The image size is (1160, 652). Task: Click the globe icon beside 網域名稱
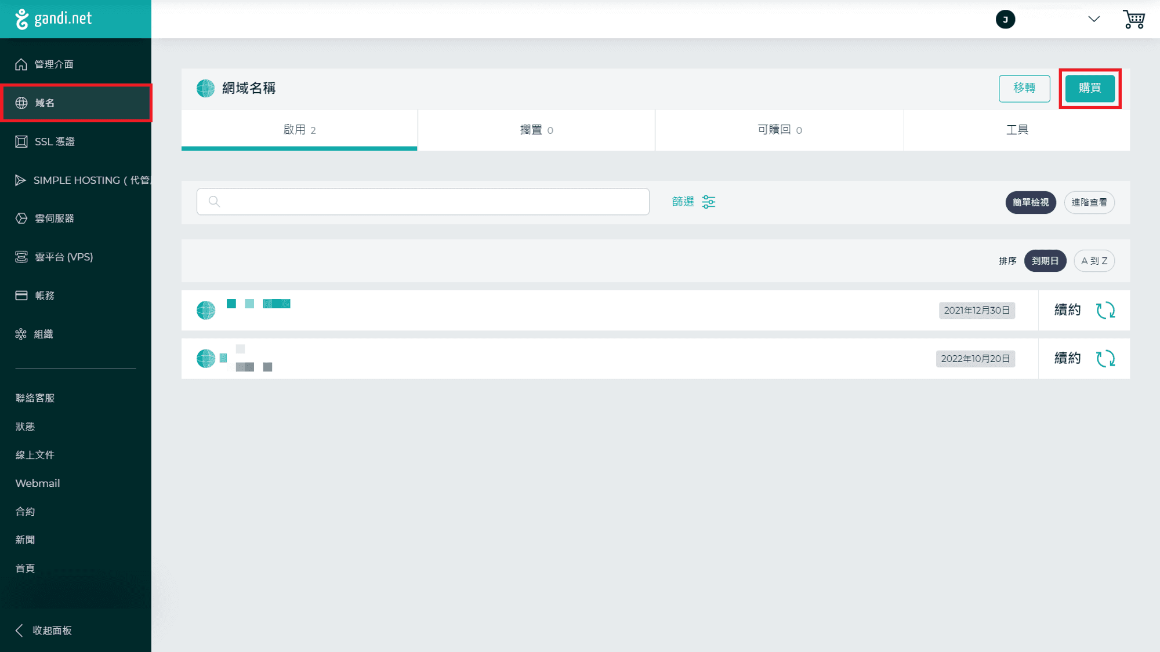(205, 89)
